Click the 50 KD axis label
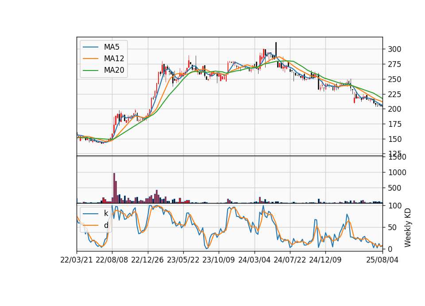This screenshot has height=306, width=425. [x=392, y=227]
